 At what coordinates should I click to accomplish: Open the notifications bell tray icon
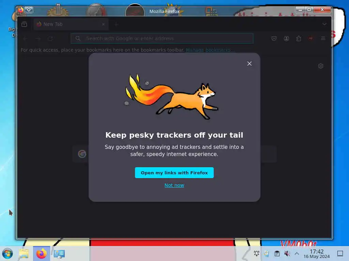256,253
